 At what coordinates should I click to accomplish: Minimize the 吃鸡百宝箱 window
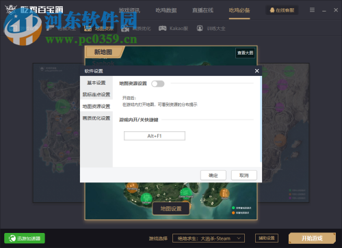(324, 10)
